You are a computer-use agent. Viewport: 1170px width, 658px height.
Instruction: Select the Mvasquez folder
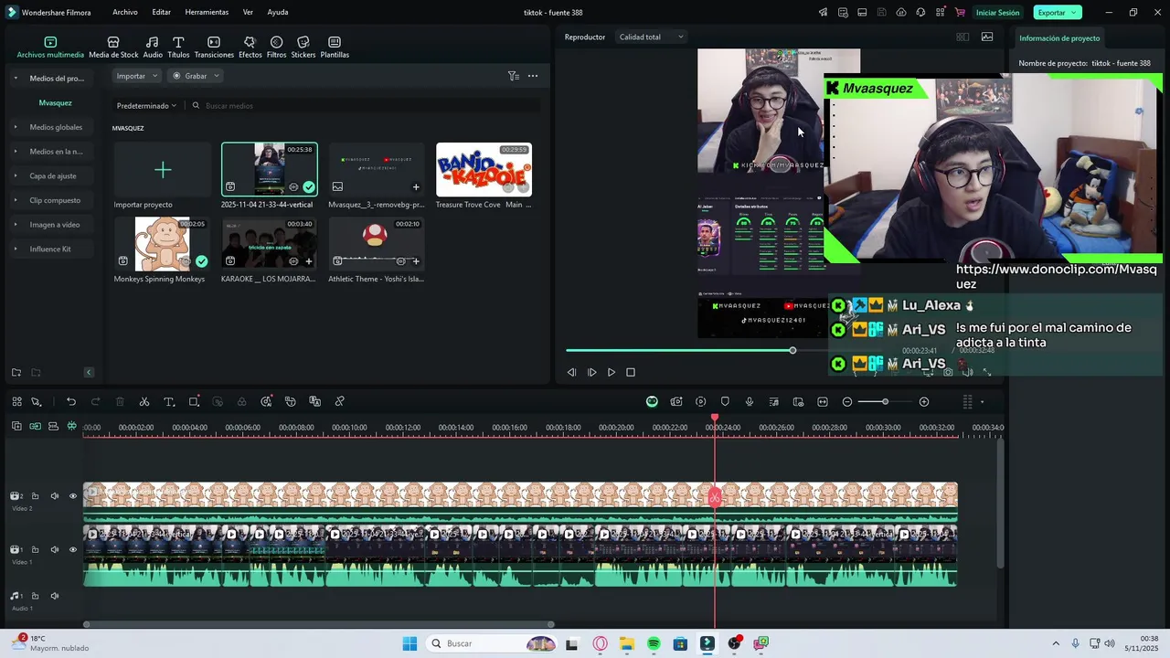[55, 102]
